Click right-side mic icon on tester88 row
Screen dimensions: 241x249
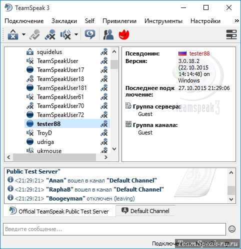pyautogui.click(x=104, y=124)
